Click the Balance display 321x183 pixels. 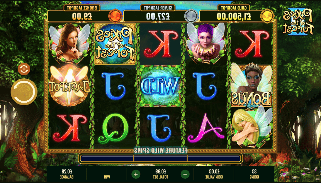67,174
